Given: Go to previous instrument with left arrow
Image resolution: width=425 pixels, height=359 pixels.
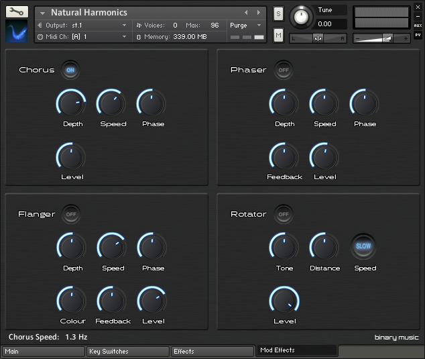Looking at the screenshot, I should [x=246, y=12].
